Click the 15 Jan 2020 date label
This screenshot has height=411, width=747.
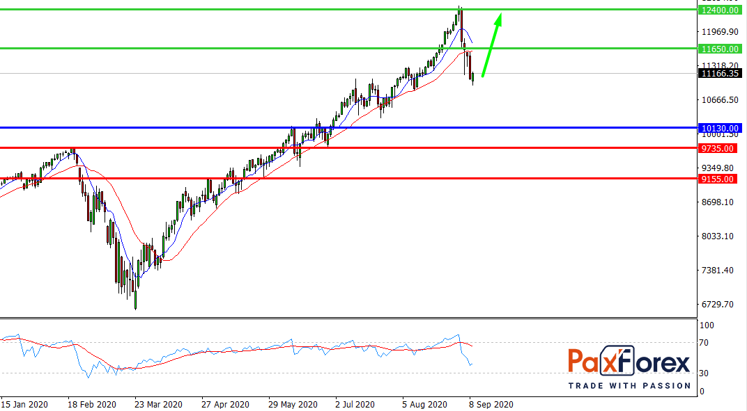coord(24,404)
